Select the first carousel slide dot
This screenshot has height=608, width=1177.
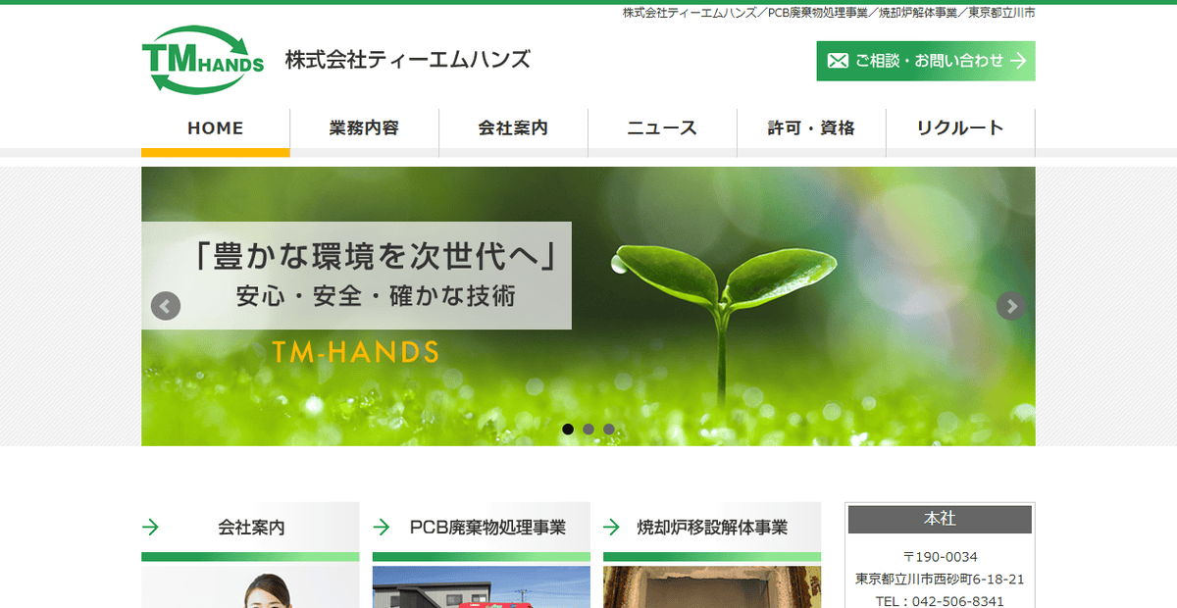click(568, 429)
